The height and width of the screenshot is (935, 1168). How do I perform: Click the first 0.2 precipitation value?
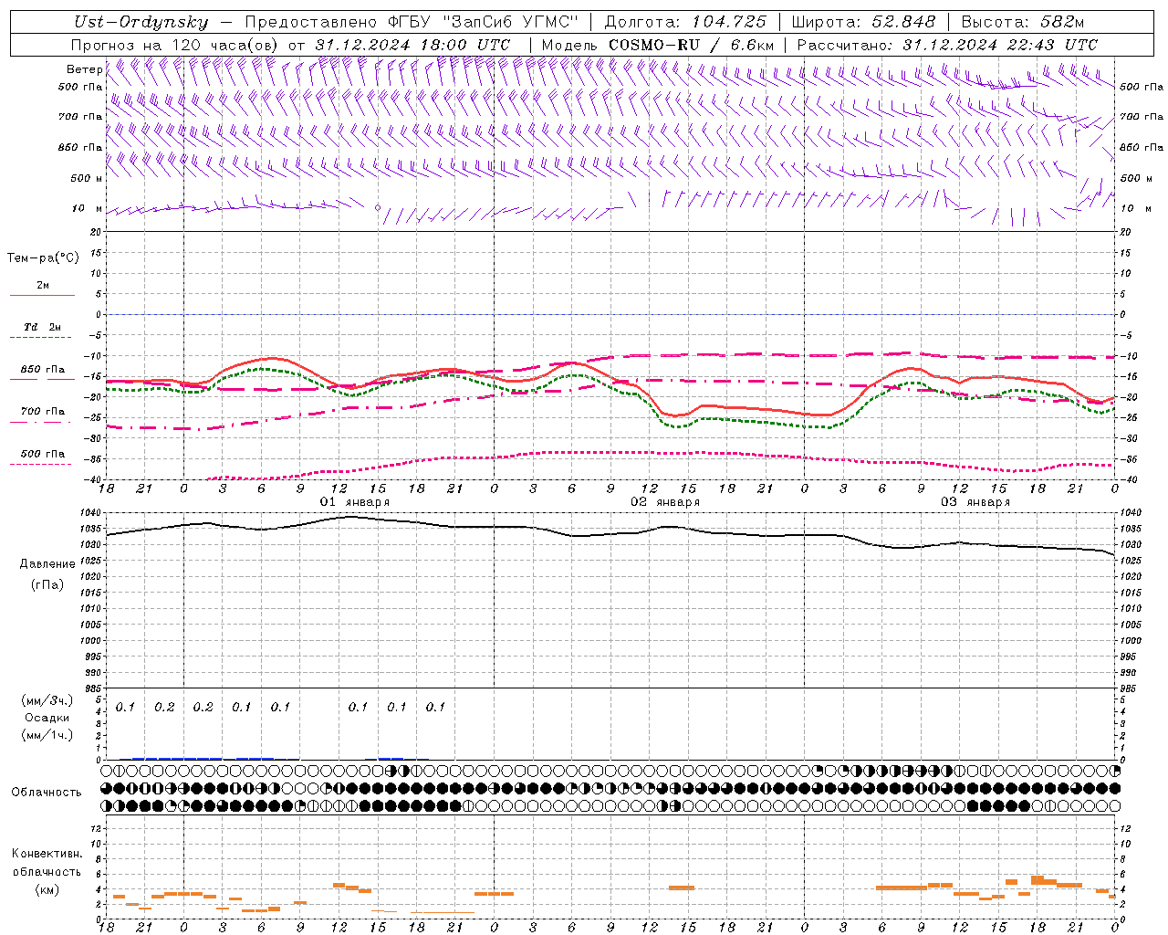click(164, 707)
